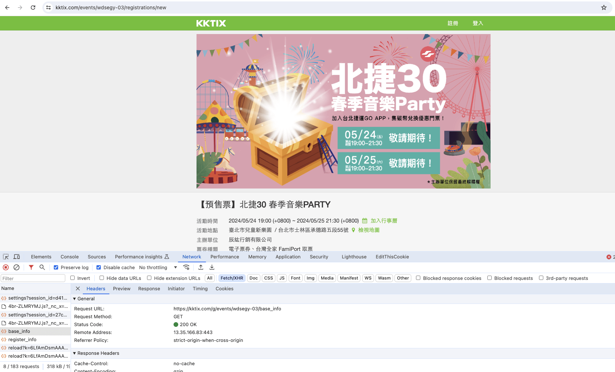Check Blocked response cookies
This screenshot has height=372, width=615.
[x=418, y=278]
